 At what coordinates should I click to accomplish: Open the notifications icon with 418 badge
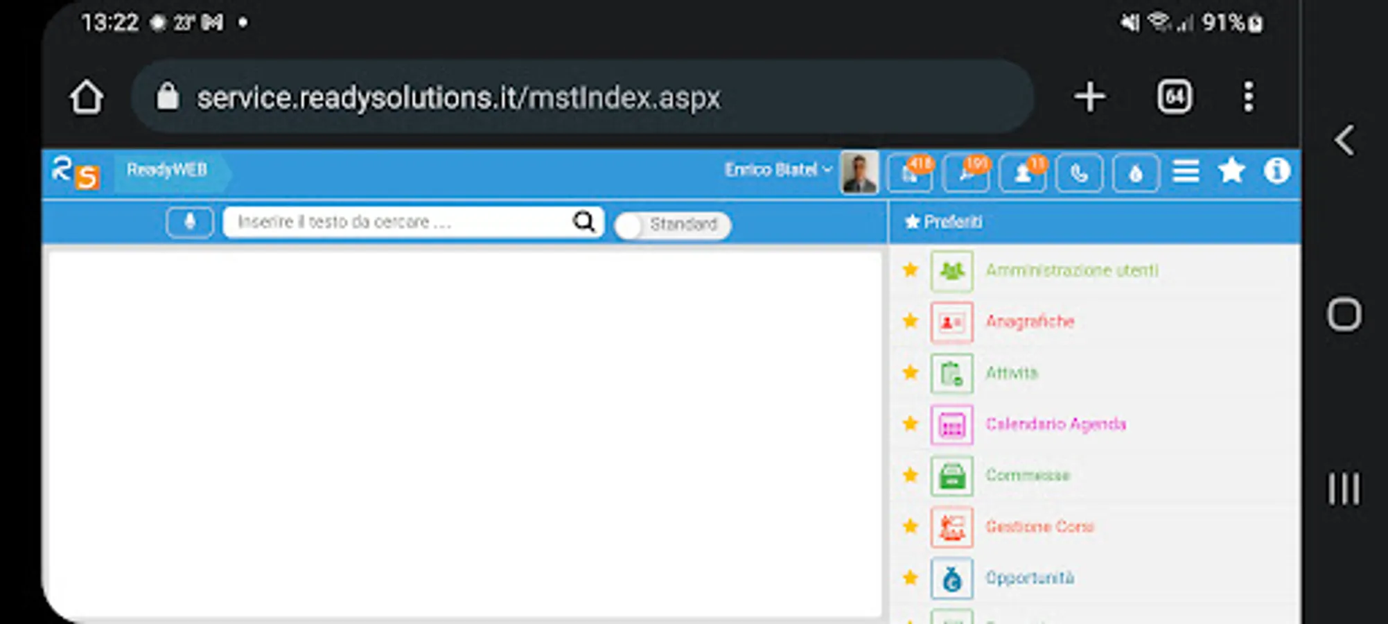[911, 172]
